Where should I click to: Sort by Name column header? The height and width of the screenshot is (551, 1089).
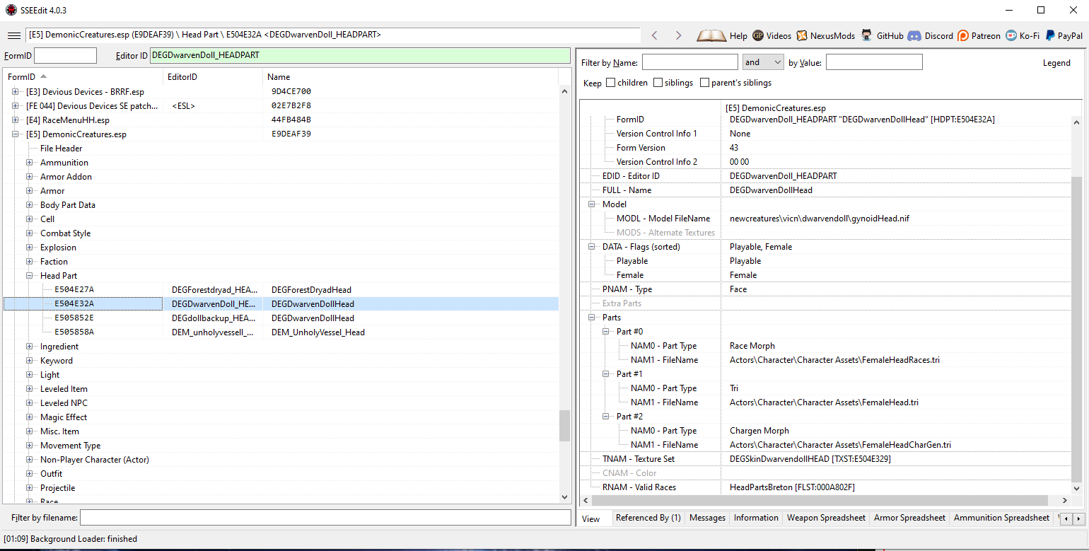pos(410,76)
